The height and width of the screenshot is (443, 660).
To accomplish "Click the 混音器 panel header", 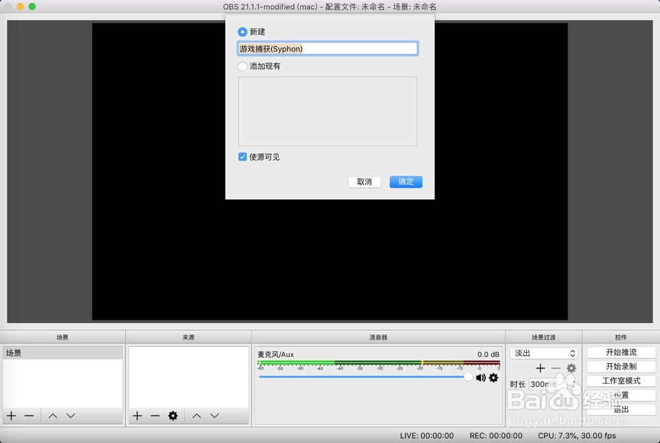I will pos(378,337).
